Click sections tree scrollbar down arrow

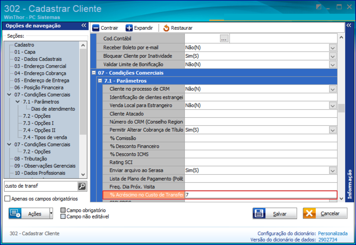pyautogui.click(x=83, y=175)
